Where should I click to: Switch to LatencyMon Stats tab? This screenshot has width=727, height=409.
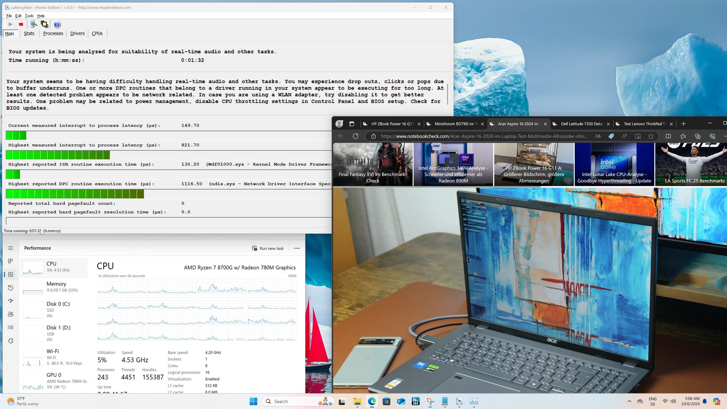point(29,33)
